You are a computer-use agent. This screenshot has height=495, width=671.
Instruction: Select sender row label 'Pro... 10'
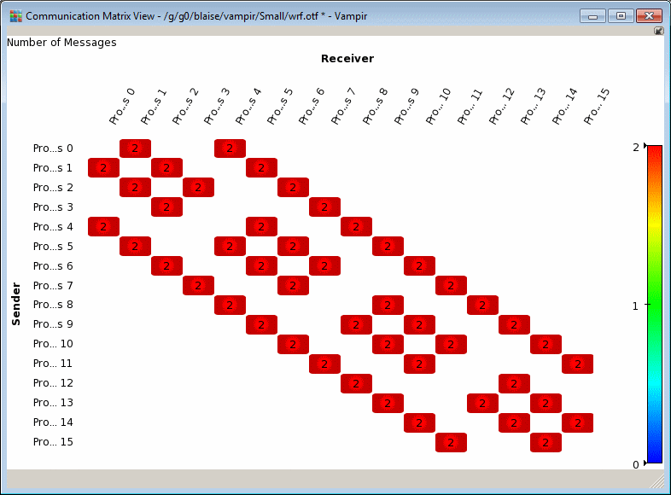coord(53,344)
